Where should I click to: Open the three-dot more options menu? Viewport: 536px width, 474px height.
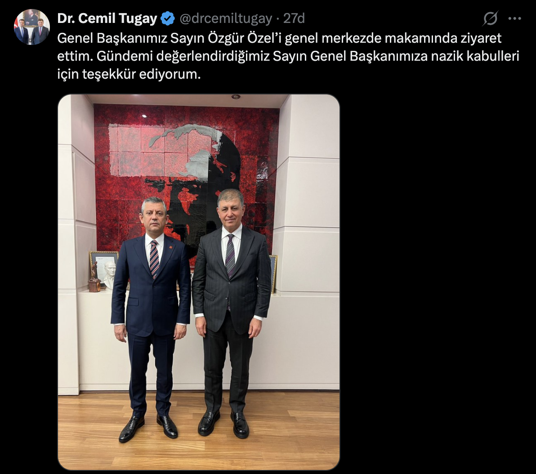[x=515, y=18]
